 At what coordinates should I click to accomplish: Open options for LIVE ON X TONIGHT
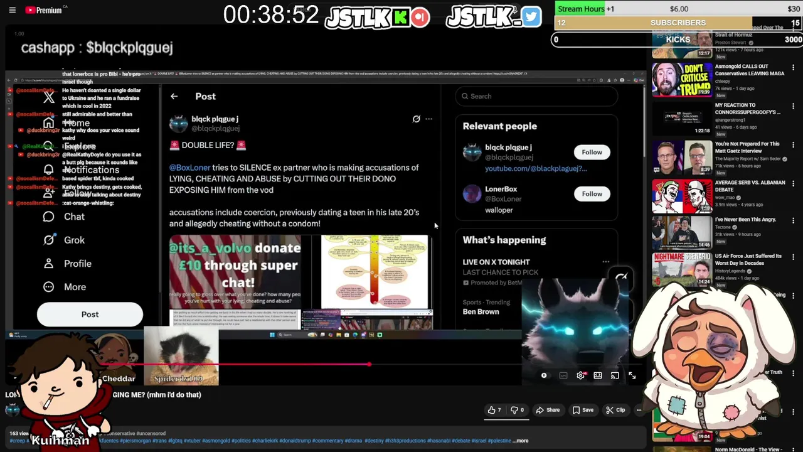click(x=605, y=262)
